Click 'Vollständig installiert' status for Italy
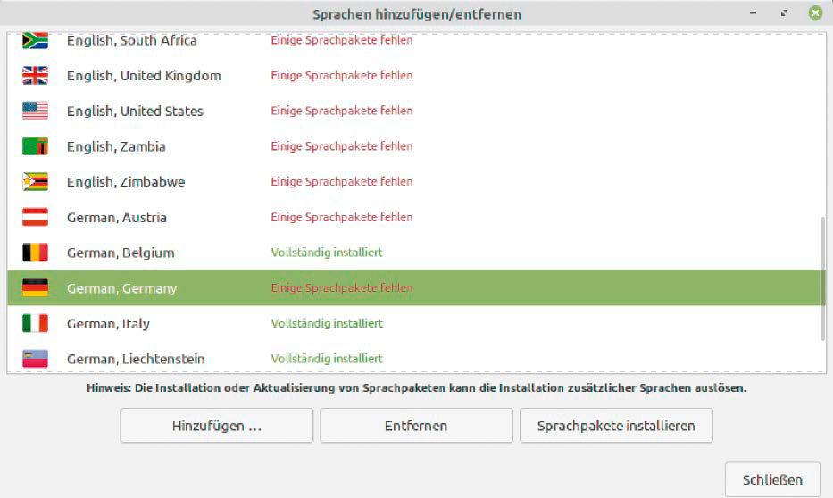833x498 pixels. pos(327,323)
